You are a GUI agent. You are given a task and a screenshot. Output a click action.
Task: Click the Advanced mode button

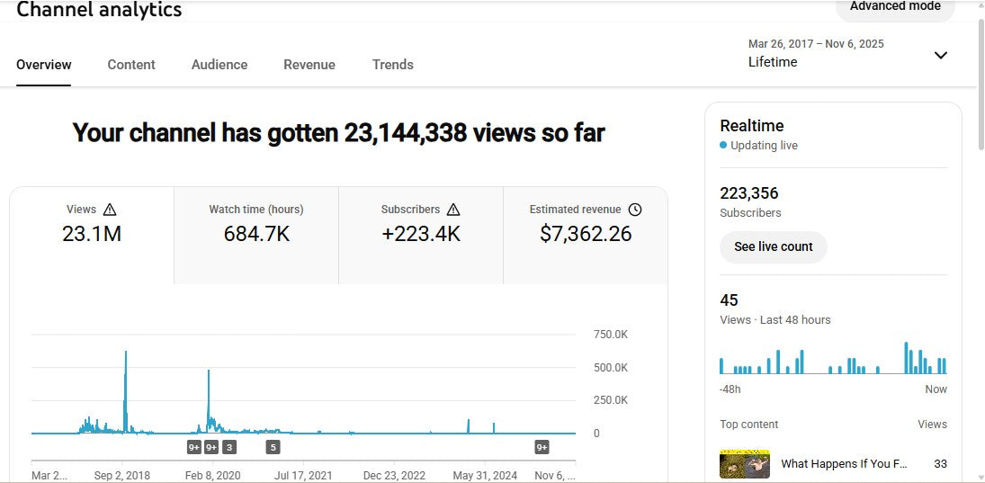894,7
